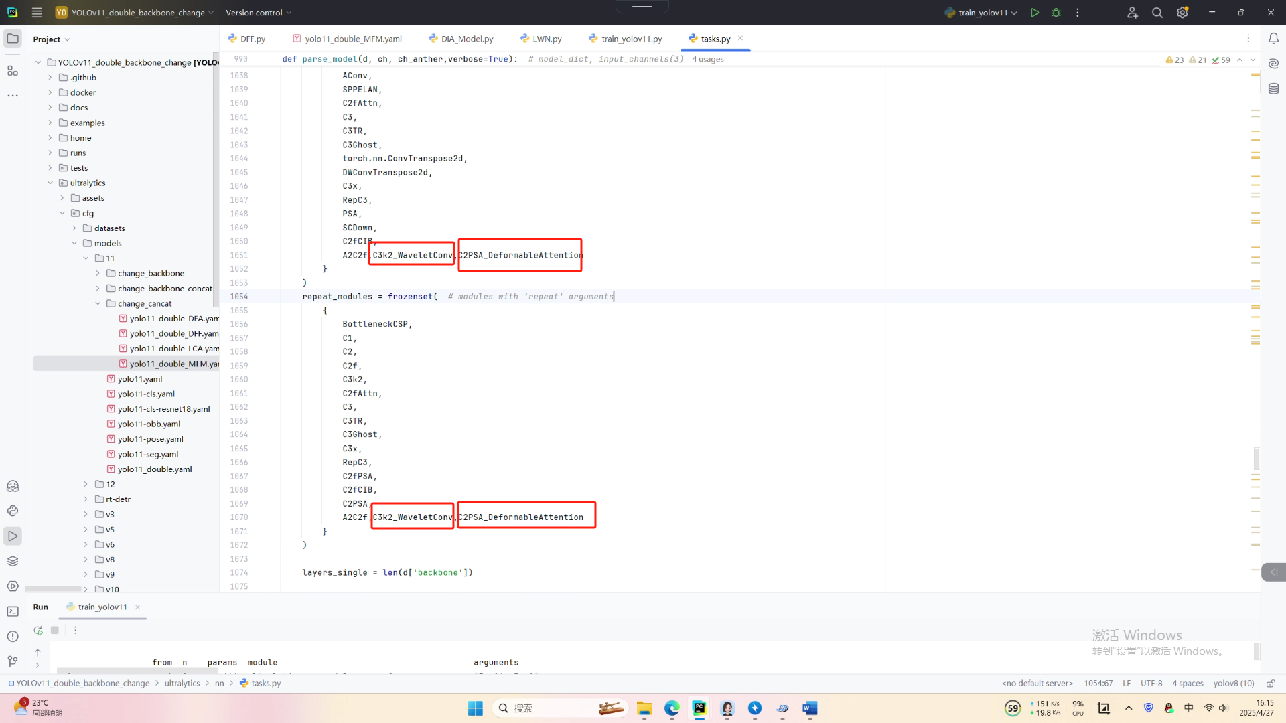Open Search Everywhere magnifier icon
Screen dimensions: 1286x723
[x=1157, y=13]
